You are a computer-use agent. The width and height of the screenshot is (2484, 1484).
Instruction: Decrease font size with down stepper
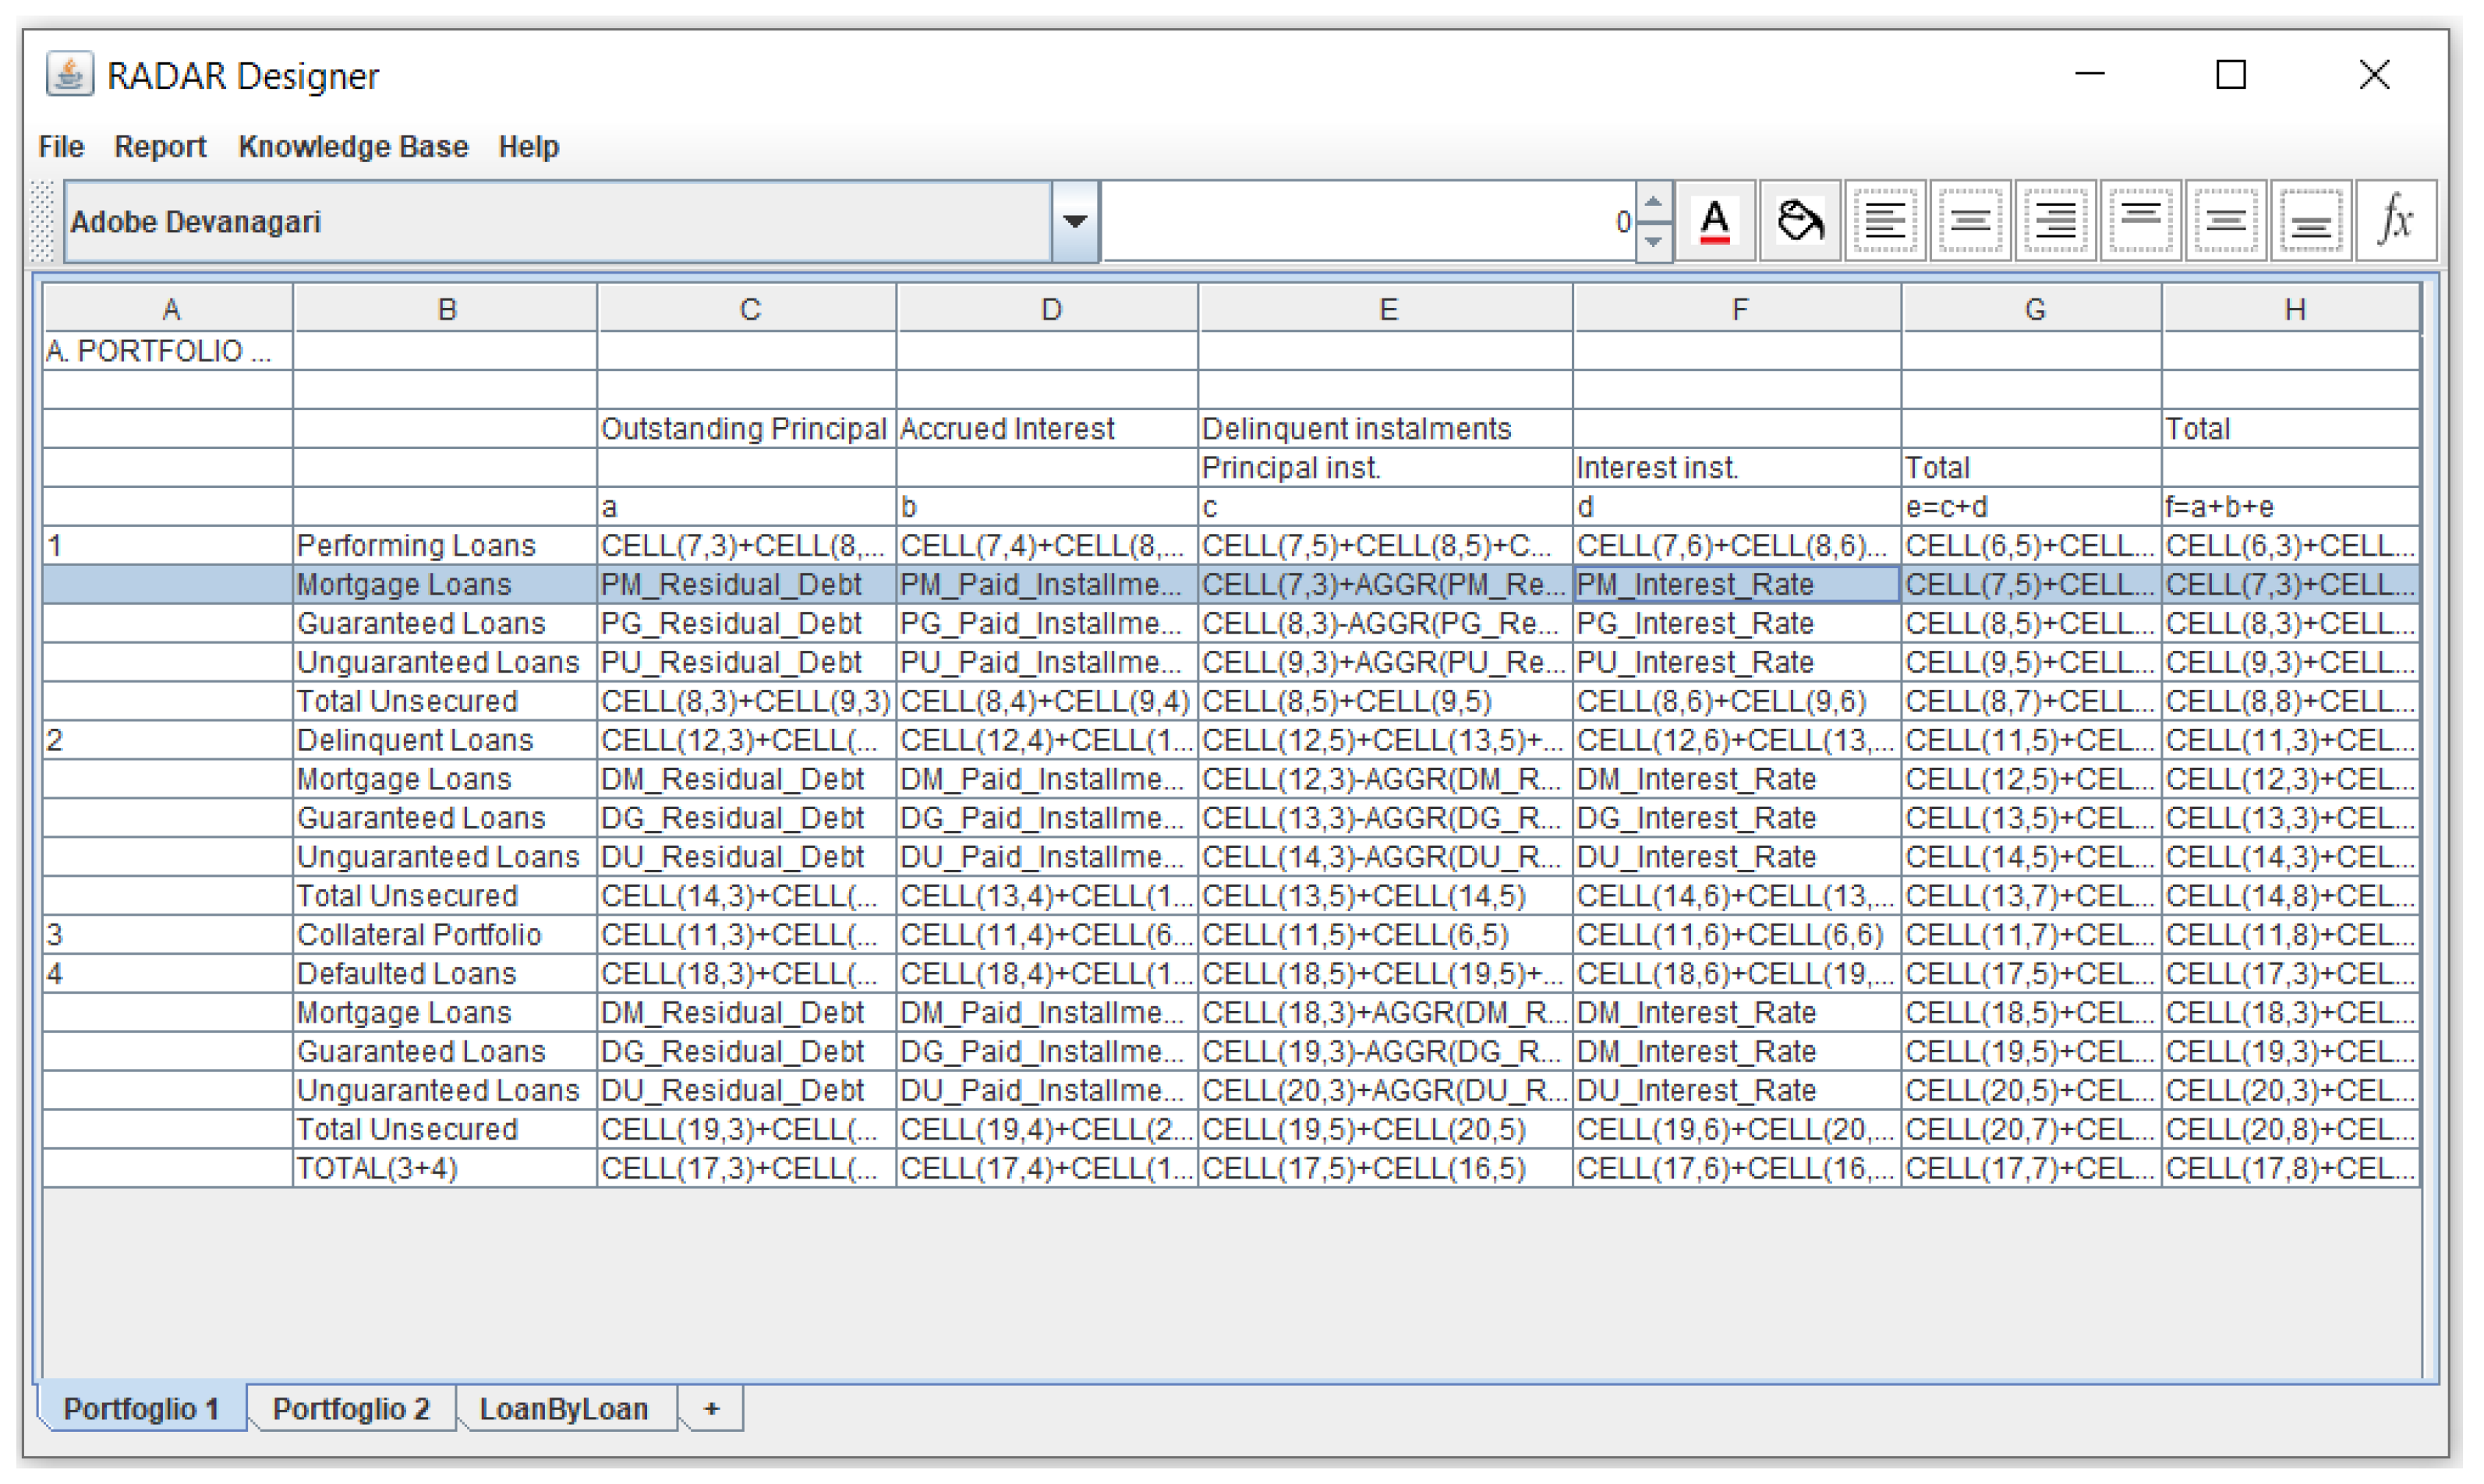(1653, 241)
